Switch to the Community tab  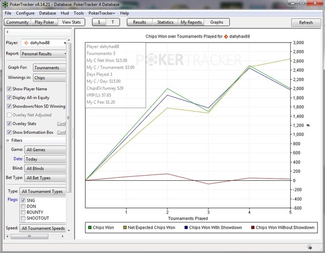[x=18, y=22]
